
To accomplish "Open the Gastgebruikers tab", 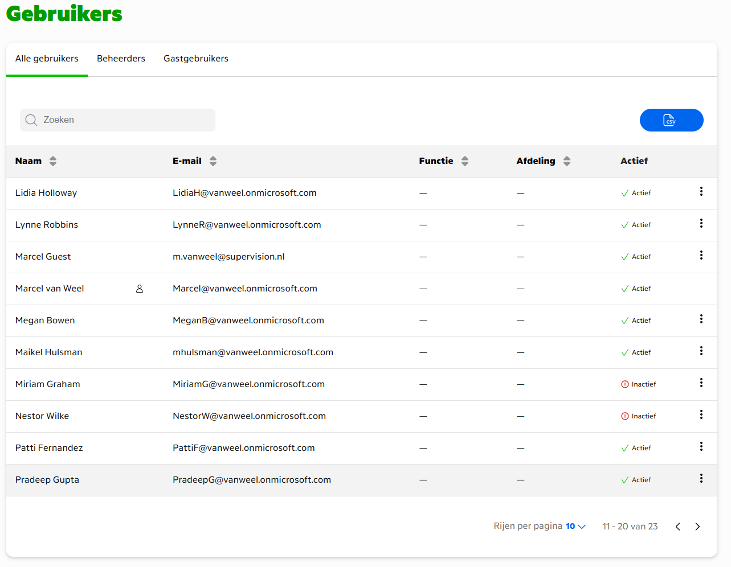I will tap(195, 59).
